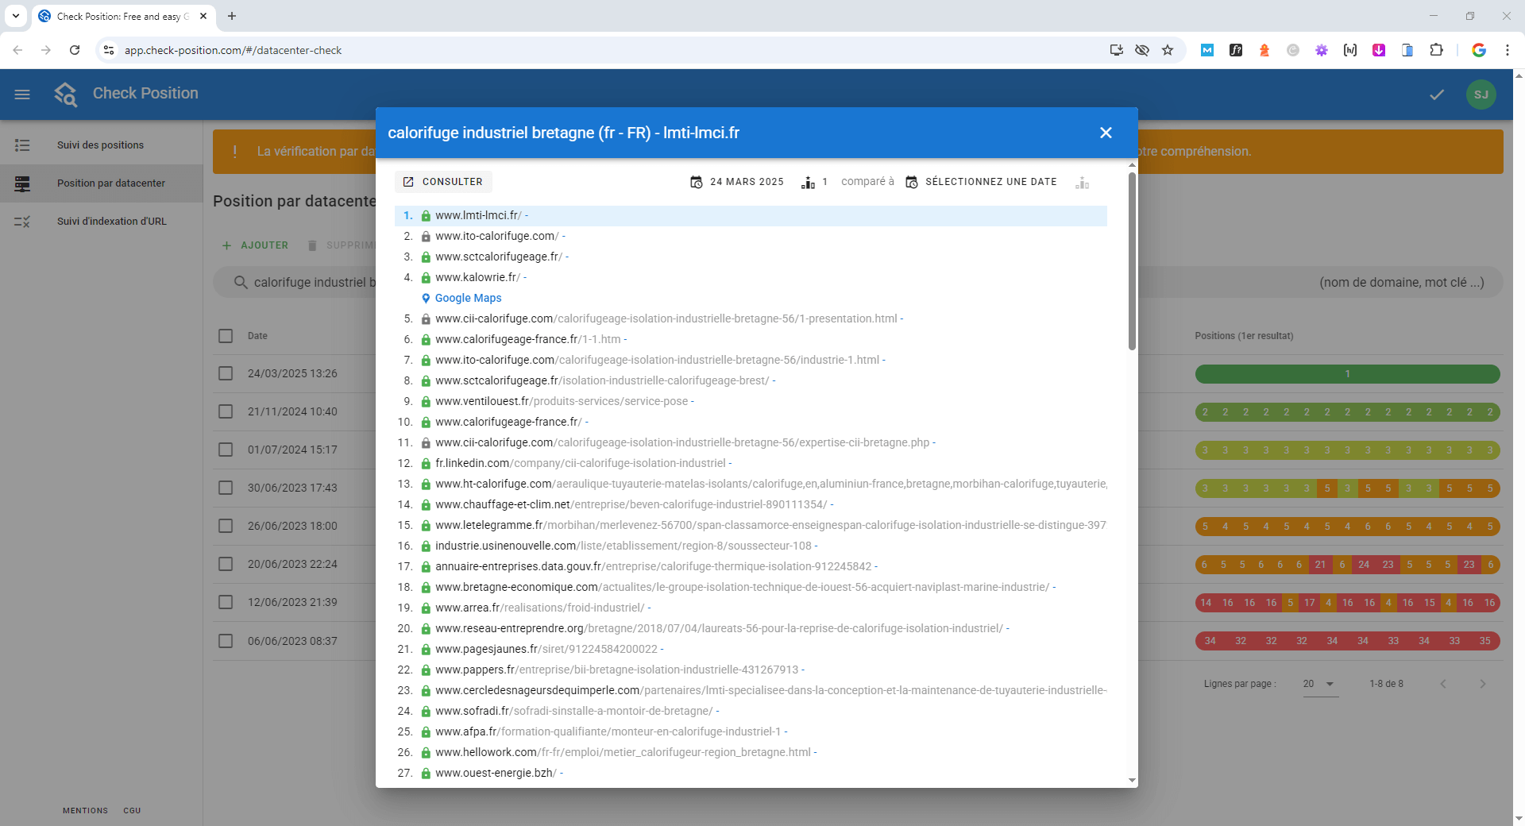Click red positions bar for 06/06/2023
The image size is (1525, 826).
pyautogui.click(x=1347, y=641)
